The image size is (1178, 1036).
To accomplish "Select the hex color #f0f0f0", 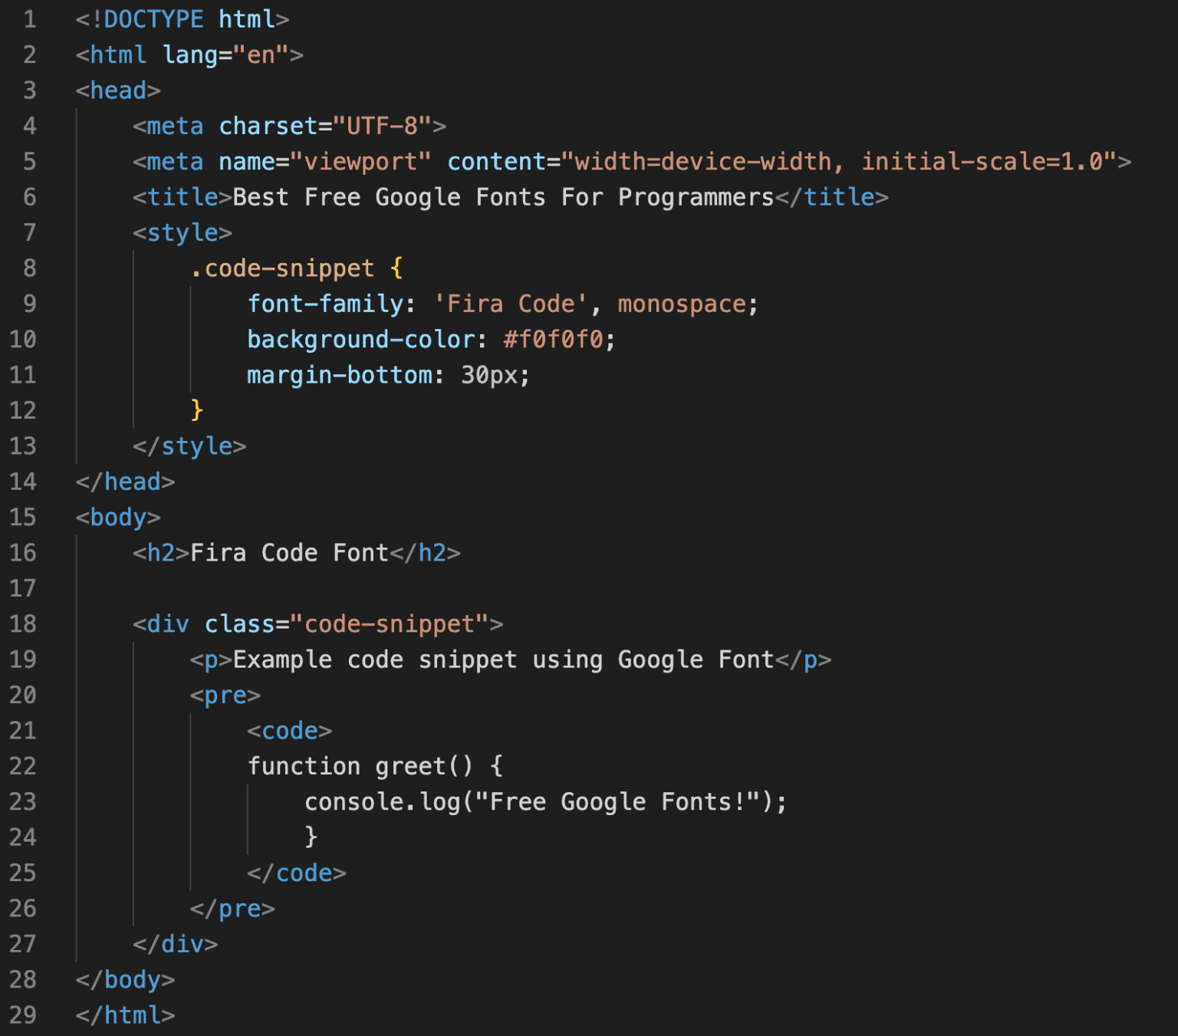I will pos(554,339).
